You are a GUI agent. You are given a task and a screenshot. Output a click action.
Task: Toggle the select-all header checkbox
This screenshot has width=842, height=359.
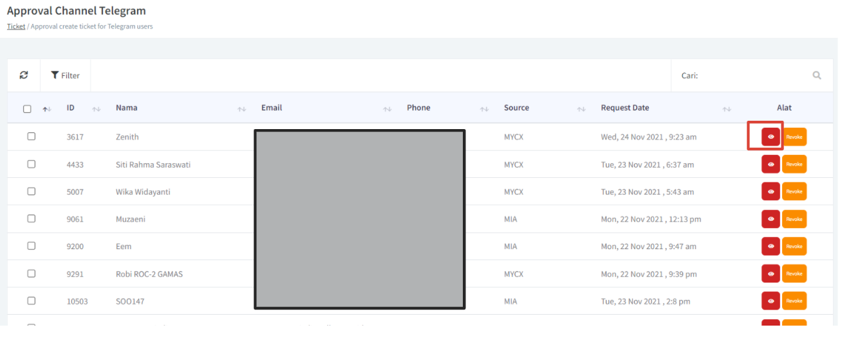pos(27,109)
